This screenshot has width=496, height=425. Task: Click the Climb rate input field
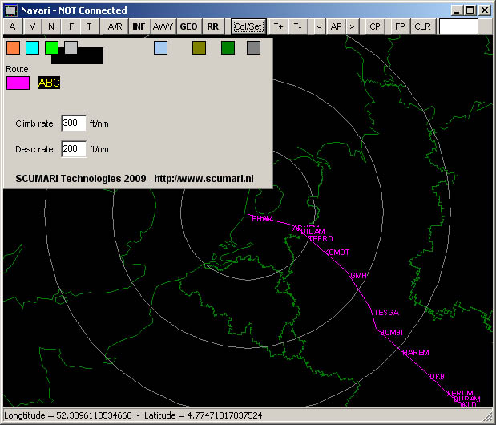pos(73,124)
